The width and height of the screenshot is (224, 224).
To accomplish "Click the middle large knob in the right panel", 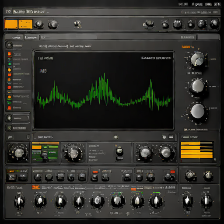I will pos(198,86).
